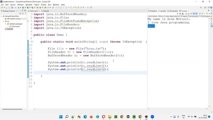
Task: Click Pin Console icon
Action: (x=200, y=14)
